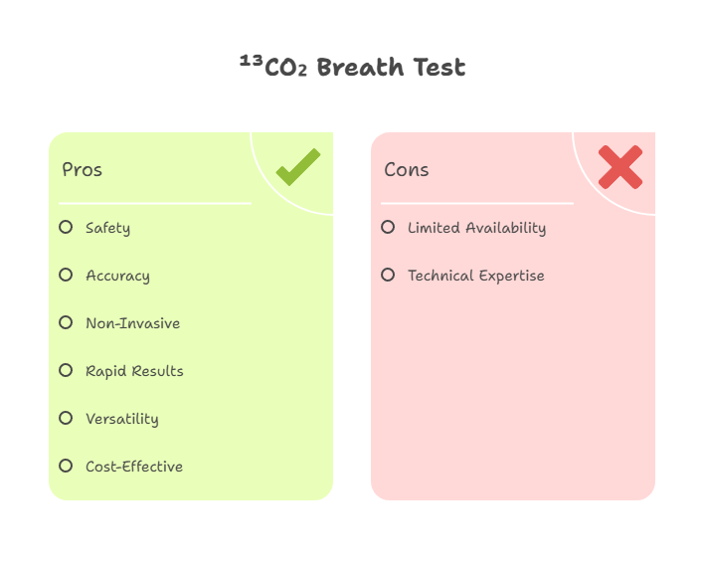This screenshot has width=704, height=573.
Task: Click the Safety text label
Action: [107, 228]
